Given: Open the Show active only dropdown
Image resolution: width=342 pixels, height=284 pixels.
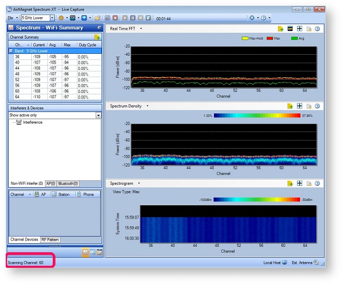Looking at the screenshot, I should (98, 115).
